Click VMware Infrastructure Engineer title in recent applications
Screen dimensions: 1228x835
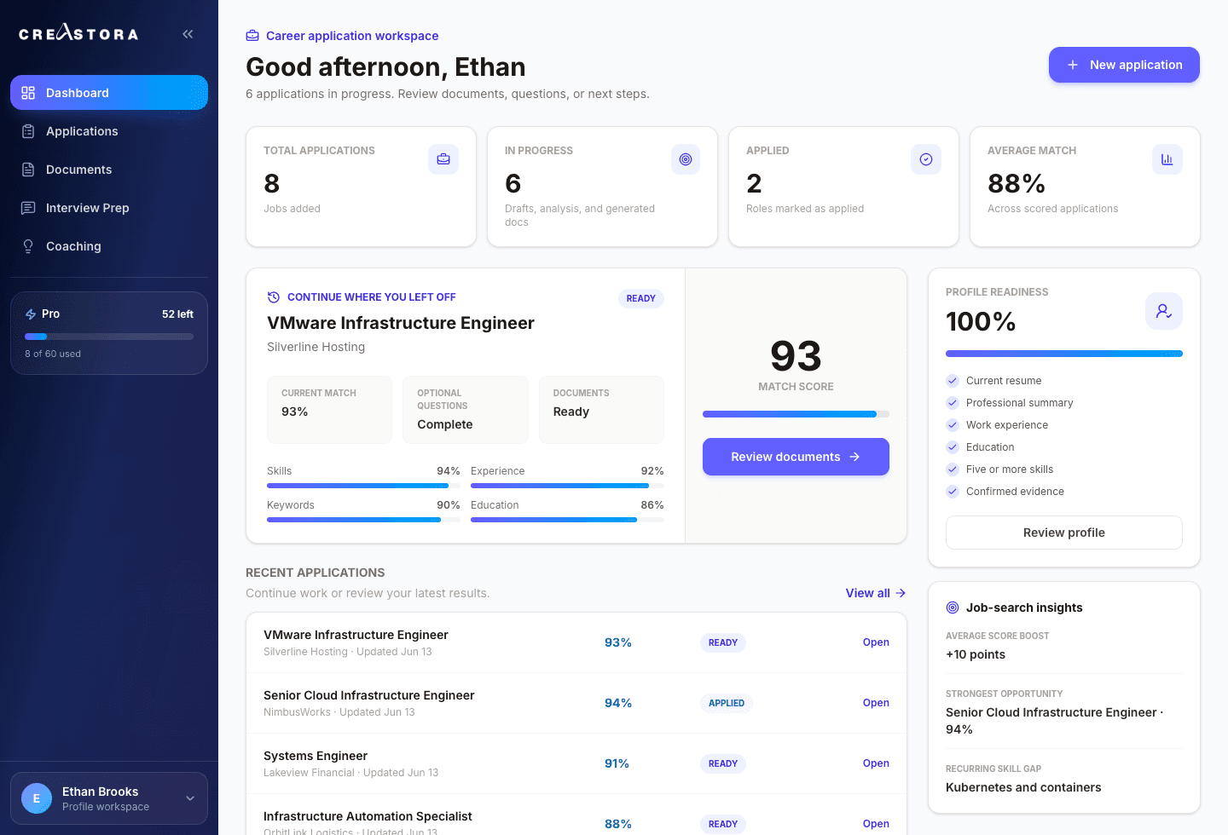pos(356,635)
